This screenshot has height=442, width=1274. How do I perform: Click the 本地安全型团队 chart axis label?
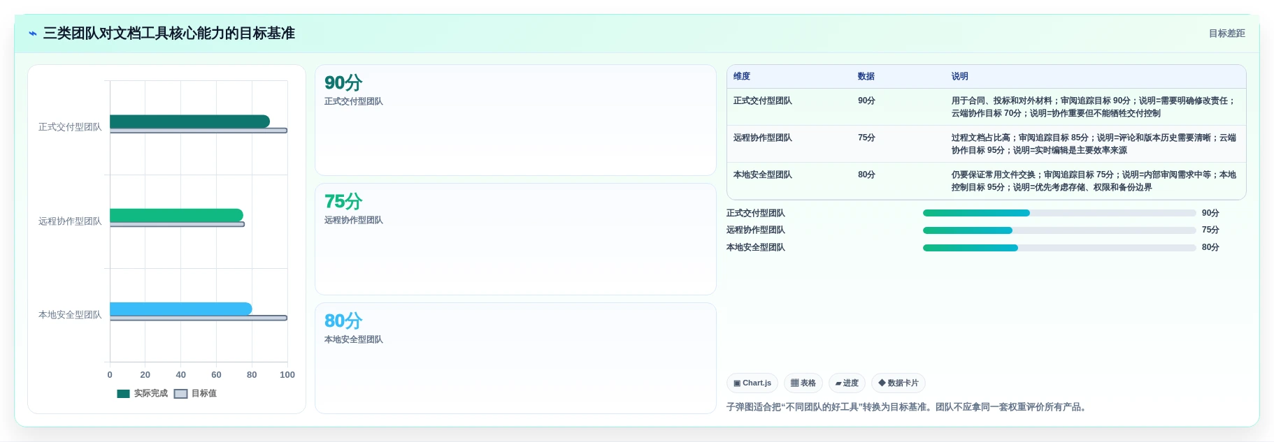(70, 315)
